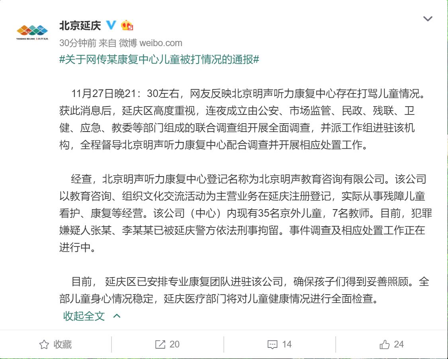Image resolution: width=448 pixels, height=359 pixels.
Task: Click the repost share icon
Action: pos(160,344)
